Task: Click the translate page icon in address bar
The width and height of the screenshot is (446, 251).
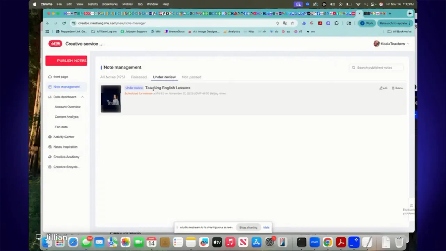Action: pyautogui.click(x=285, y=23)
